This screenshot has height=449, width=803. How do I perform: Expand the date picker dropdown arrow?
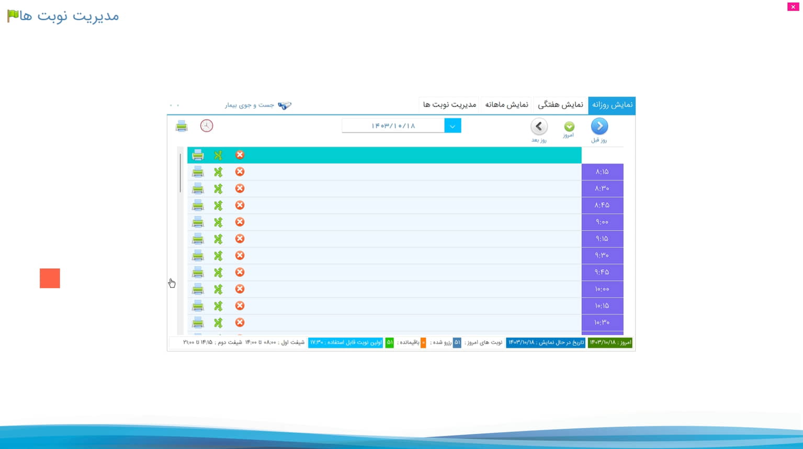point(453,126)
